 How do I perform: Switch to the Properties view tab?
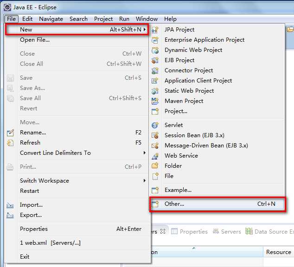click(x=189, y=232)
